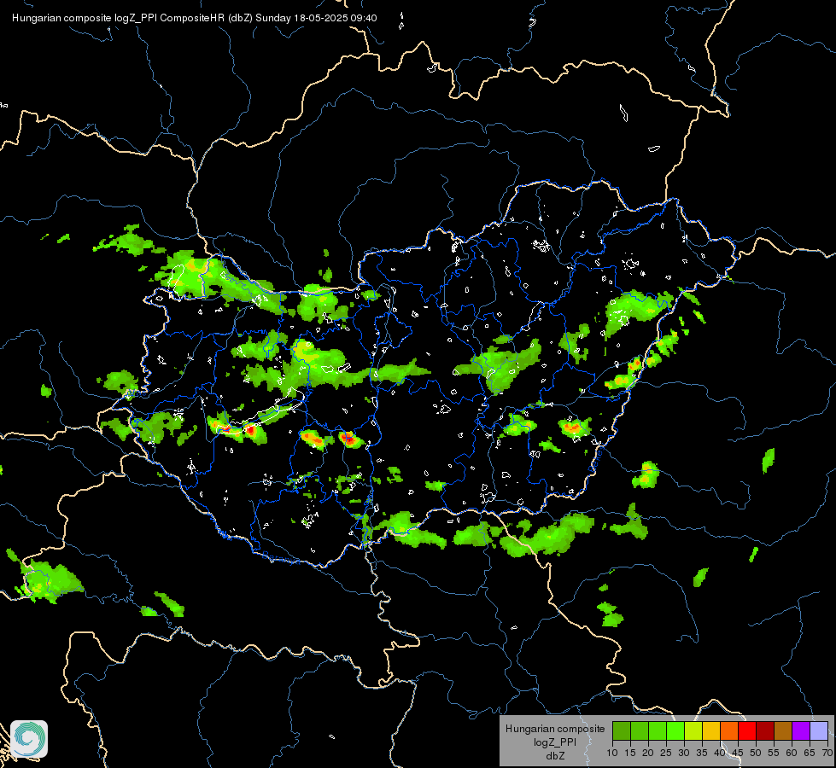The image size is (836, 768).
Task: Click the "Sunday 18-05-2025 09:40" timestamp
Action: pyautogui.click(x=316, y=18)
